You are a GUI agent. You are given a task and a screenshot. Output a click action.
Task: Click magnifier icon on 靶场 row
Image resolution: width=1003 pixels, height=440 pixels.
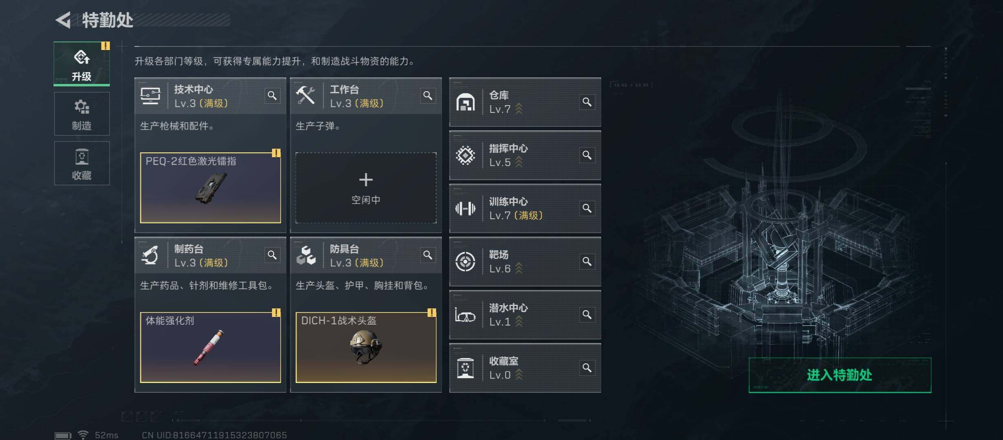587,262
